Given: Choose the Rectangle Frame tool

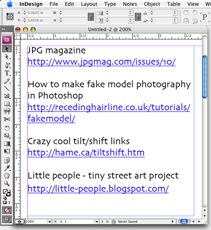Looking at the screenshot, I should click(7, 96).
